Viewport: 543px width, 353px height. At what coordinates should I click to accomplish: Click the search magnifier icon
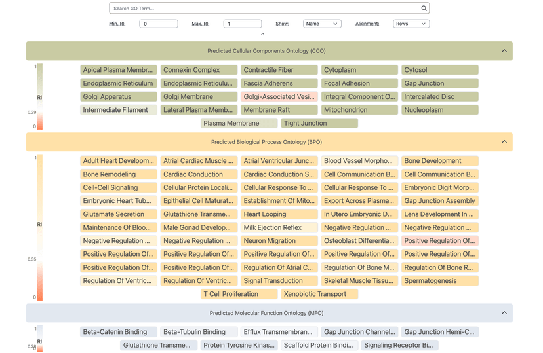pos(424,9)
